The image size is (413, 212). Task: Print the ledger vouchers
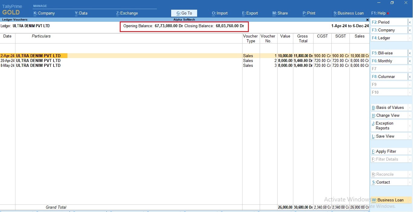(x=309, y=13)
